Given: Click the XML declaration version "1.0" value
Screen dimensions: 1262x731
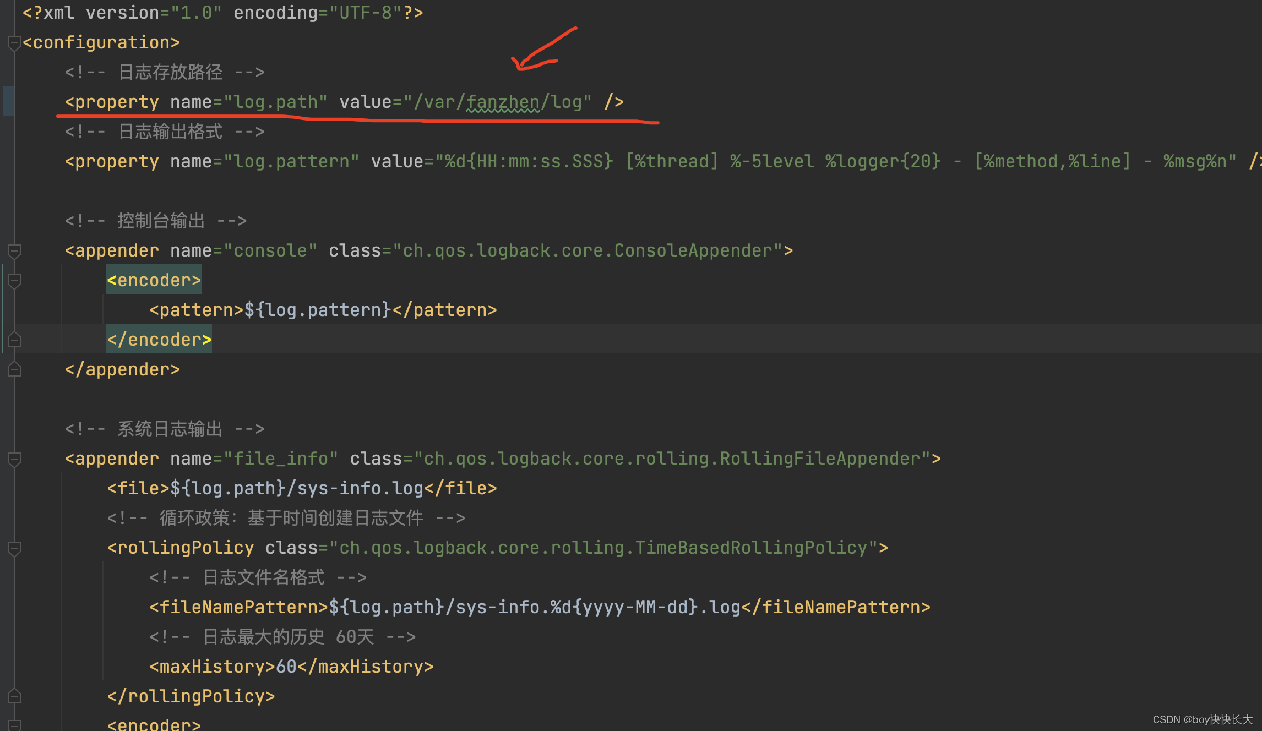Looking at the screenshot, I should 196,13.
